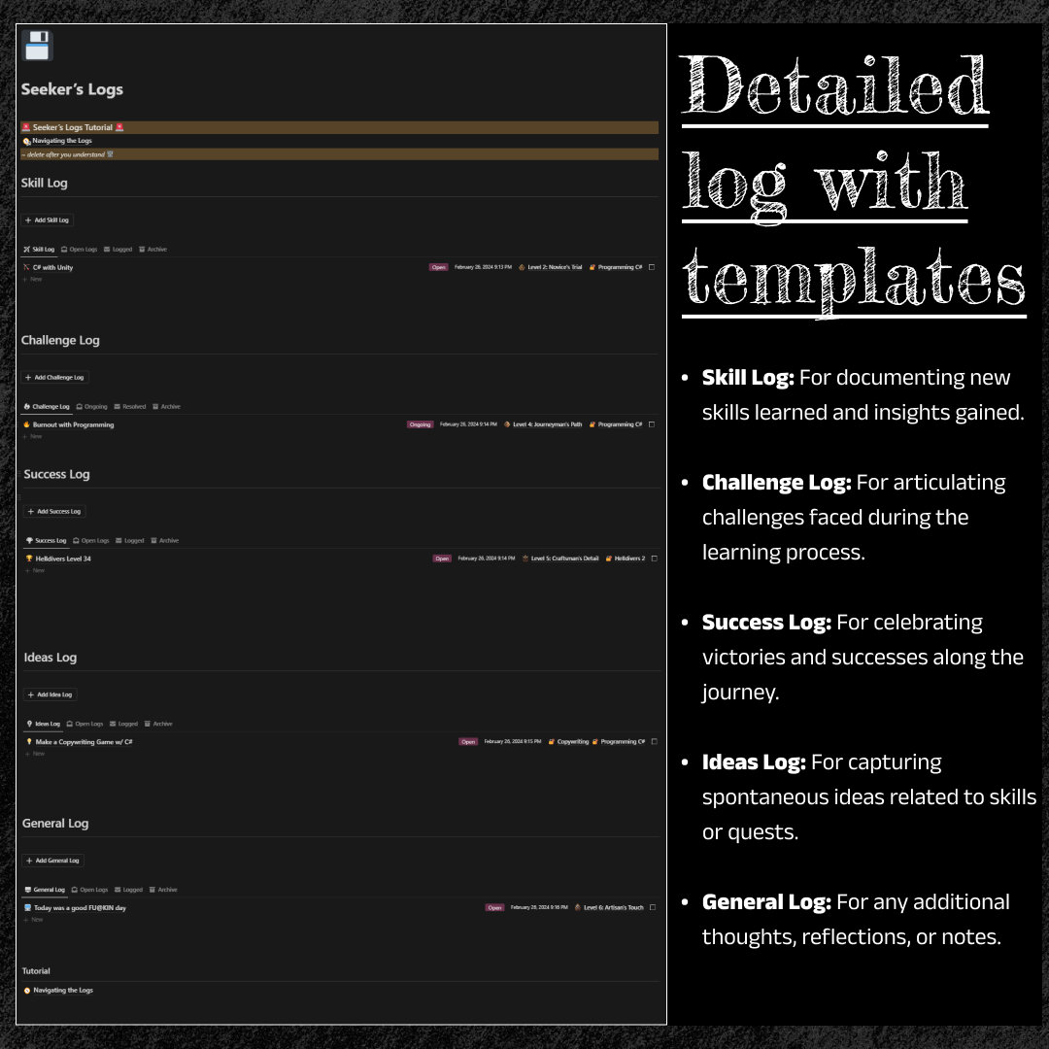Click the fire icon on Burnout with Programming
The width and height of the screenshot is (1049, 1049).
click(28, 424)
